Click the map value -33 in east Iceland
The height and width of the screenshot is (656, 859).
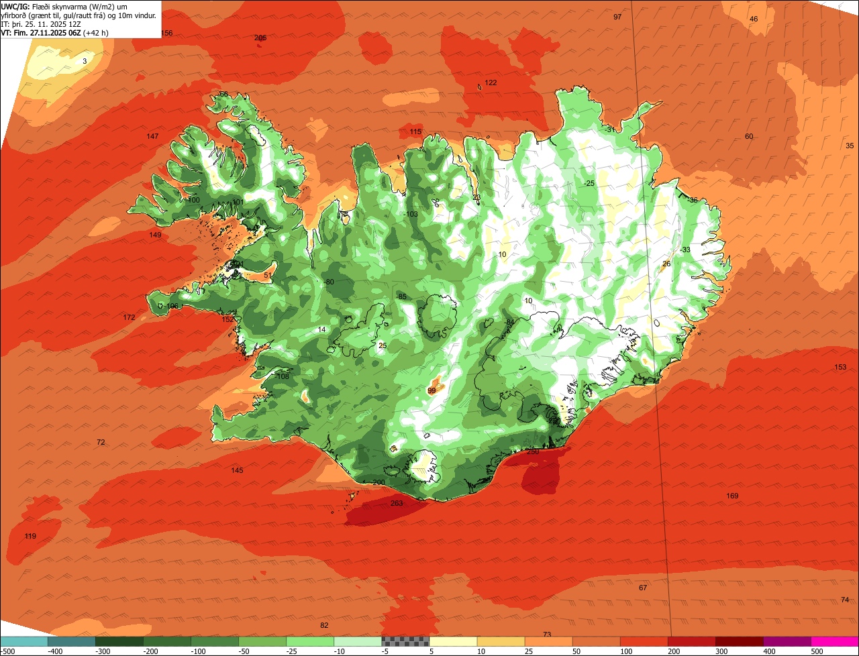[685, 250]
